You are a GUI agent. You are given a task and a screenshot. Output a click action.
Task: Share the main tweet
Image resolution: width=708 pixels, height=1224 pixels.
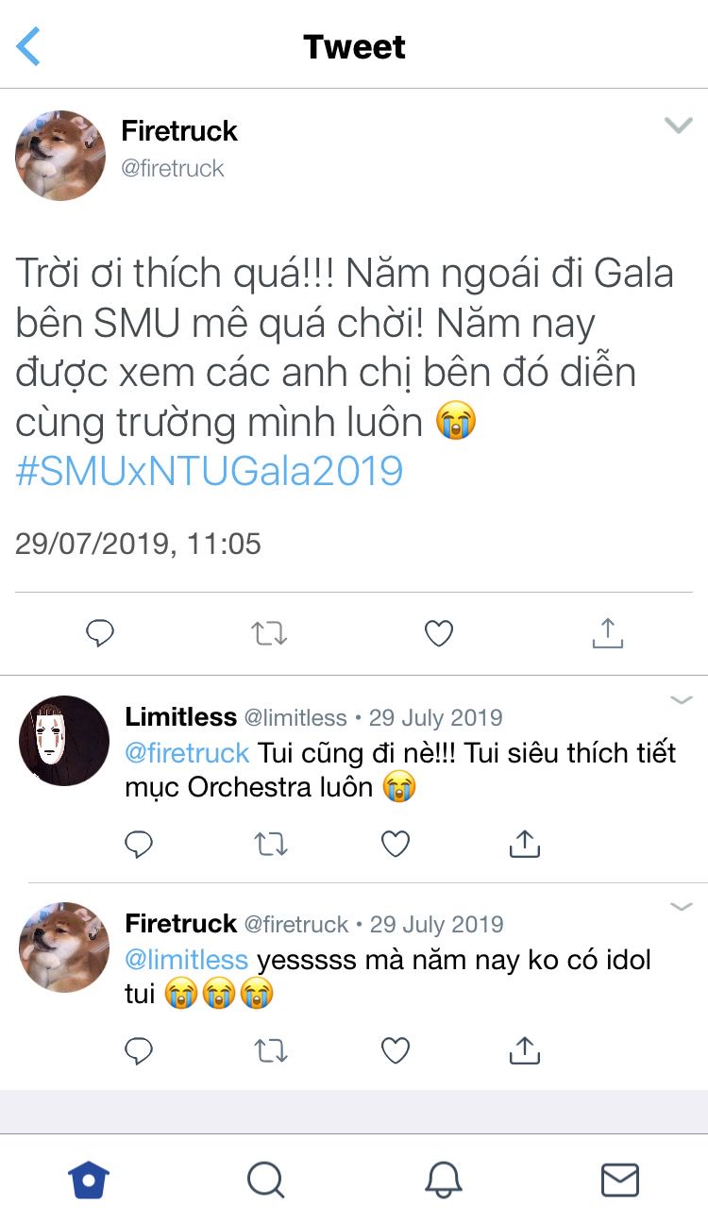coord(607,632)
